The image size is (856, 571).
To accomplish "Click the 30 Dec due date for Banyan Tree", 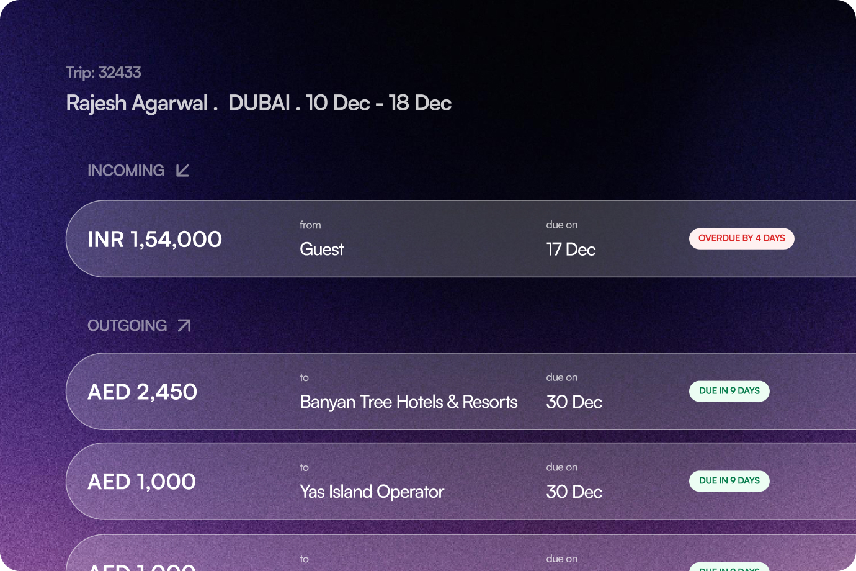I will coord(574,402).
